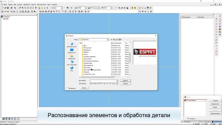The width and height of the screenshot is (222, 125).
Task: Open the Создать menu
Action: point(20,5)
